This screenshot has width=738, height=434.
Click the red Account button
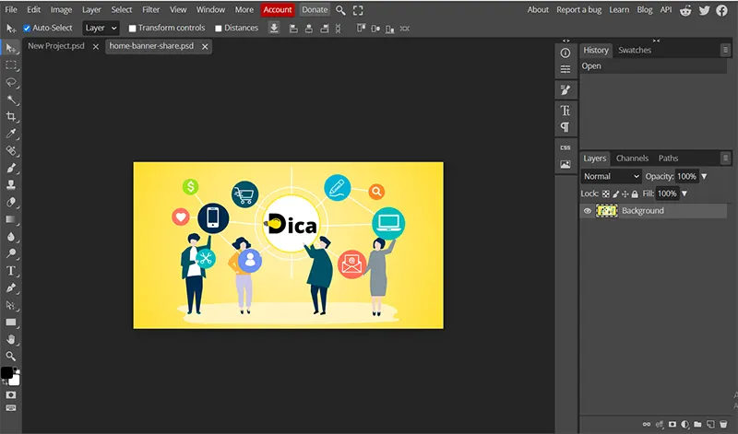pyautogui.click(x=278, y=10)
